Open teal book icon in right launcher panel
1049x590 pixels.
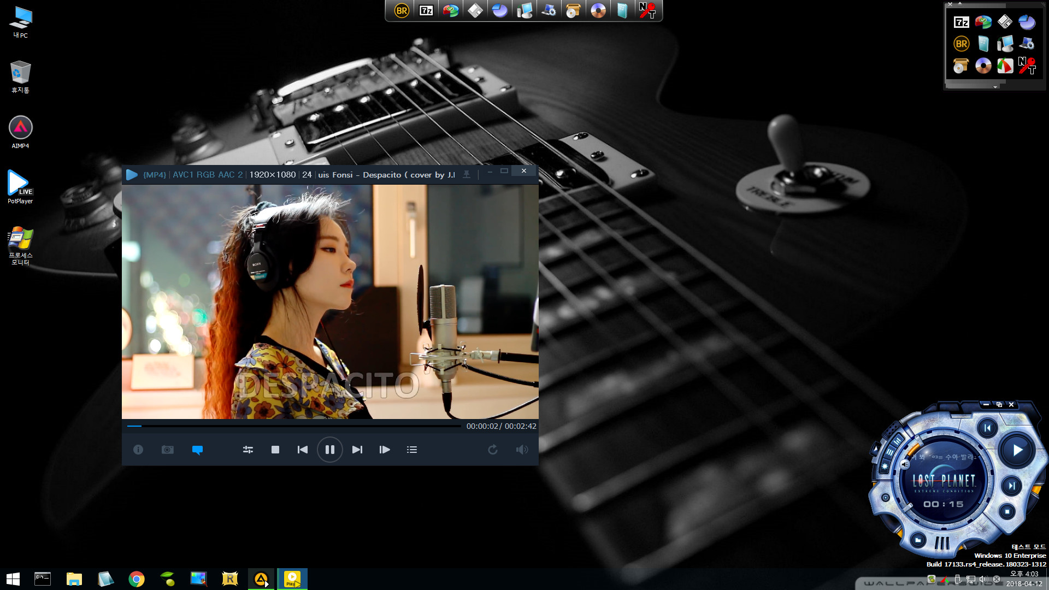983,44
